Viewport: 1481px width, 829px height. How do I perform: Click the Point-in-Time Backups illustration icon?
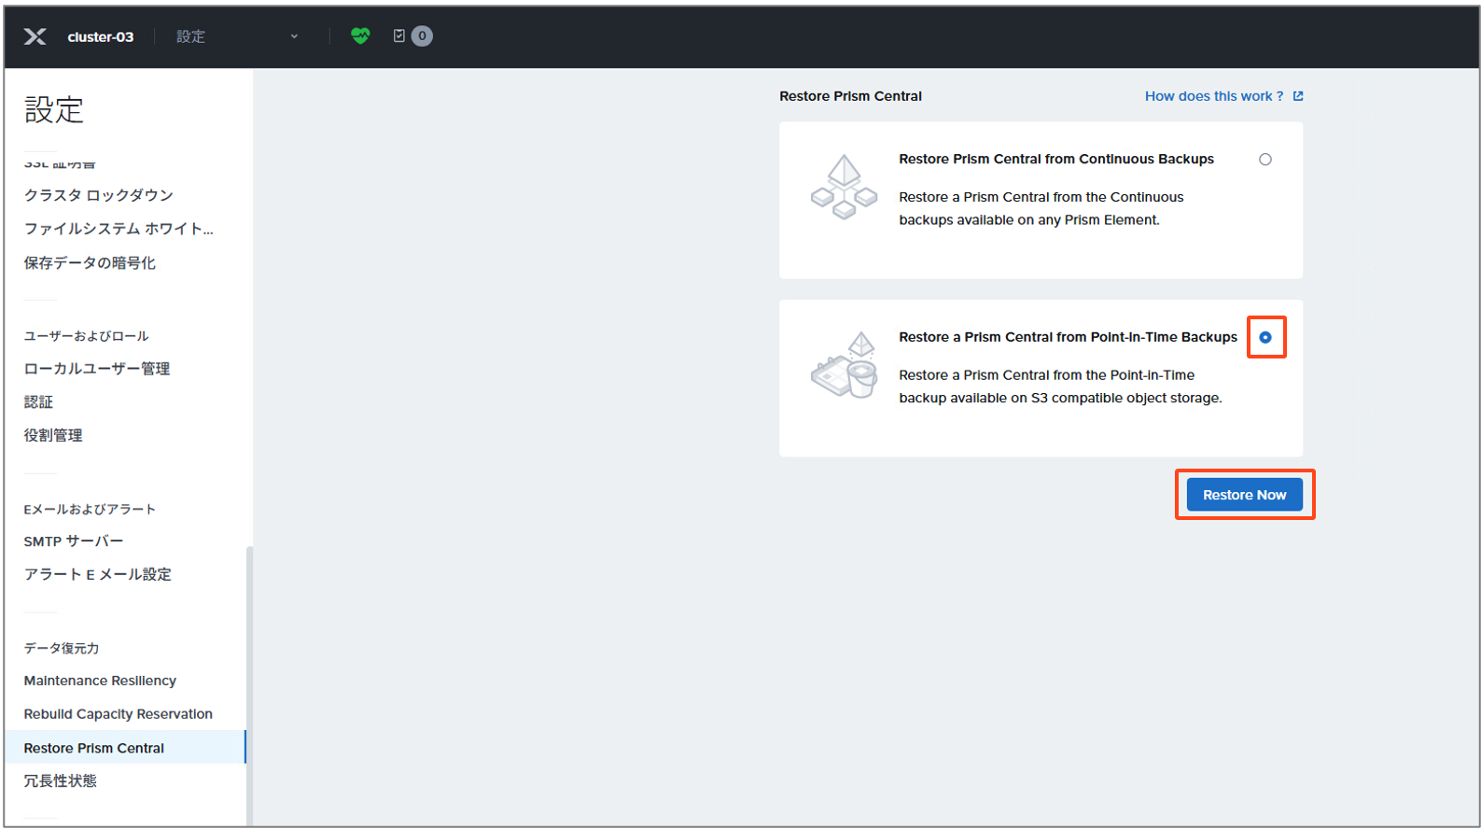click(x=844, y=365)
